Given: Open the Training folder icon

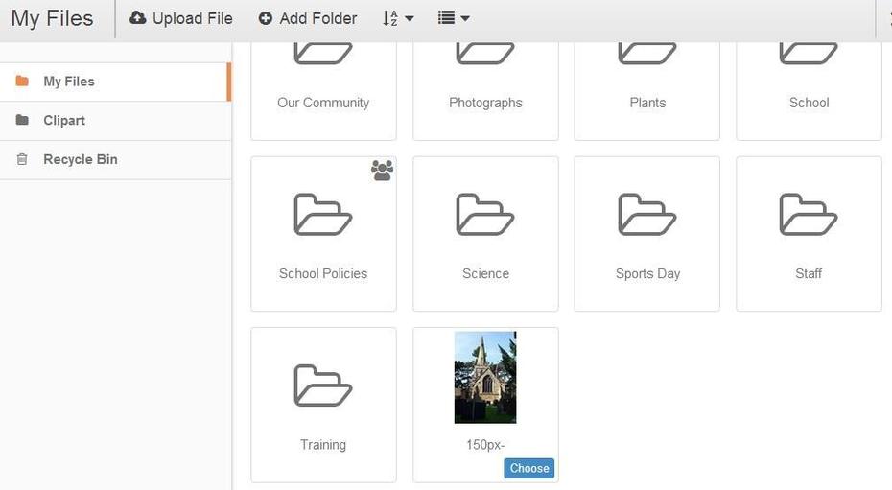Looking at the screenshot, I should click(323, 385).
